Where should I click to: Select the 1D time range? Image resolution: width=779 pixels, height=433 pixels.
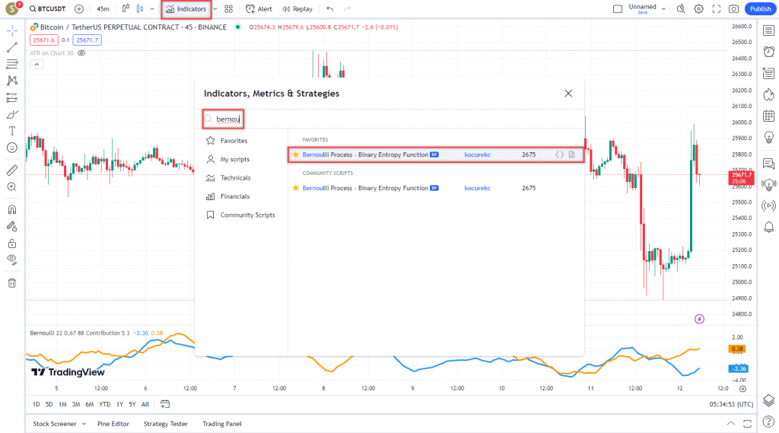(37, 404)
